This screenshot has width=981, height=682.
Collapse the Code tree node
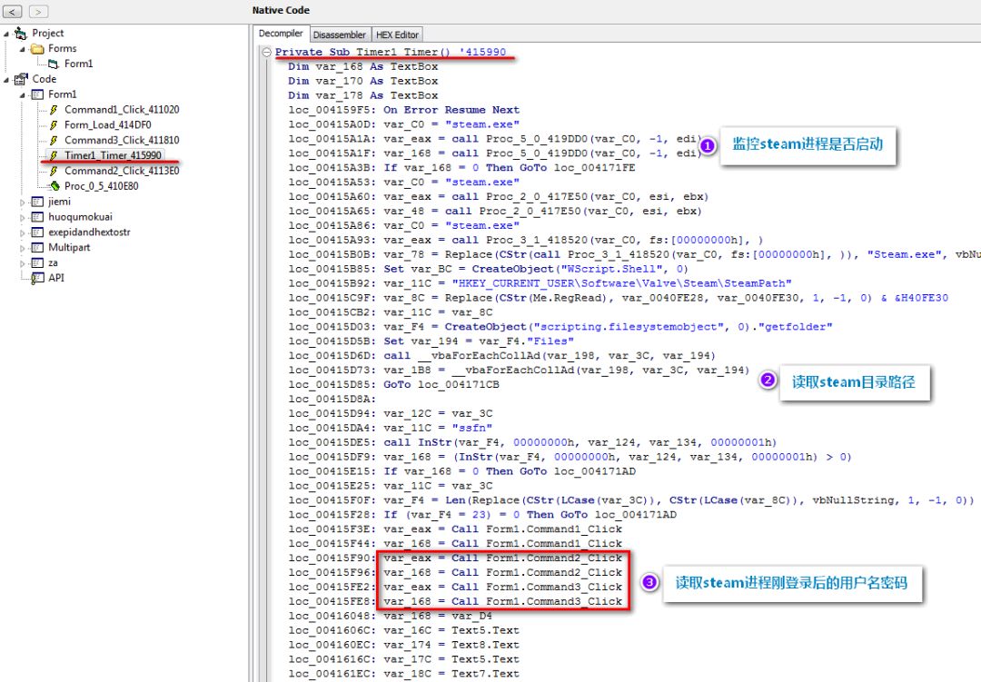(x=6, y=80)
